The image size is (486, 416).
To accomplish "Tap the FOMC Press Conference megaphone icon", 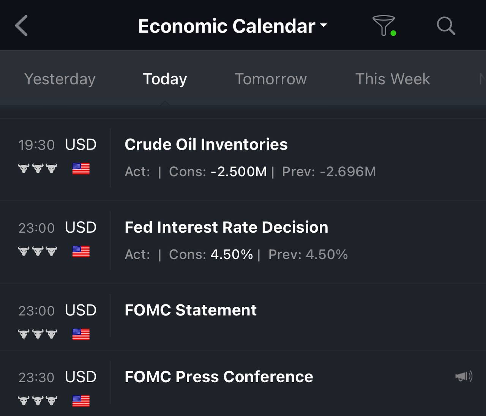I will [x=464, y=376].
